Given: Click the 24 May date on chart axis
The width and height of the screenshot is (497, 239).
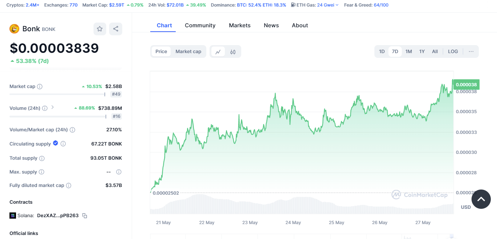Looking at the screenshot, I should pos(293,223).
